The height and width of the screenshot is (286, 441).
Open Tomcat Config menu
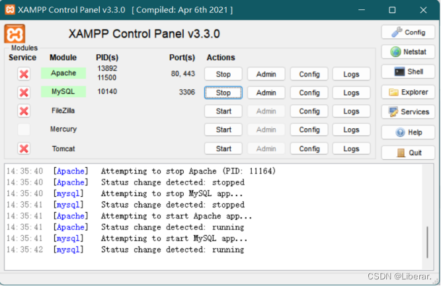pos(309,149)
